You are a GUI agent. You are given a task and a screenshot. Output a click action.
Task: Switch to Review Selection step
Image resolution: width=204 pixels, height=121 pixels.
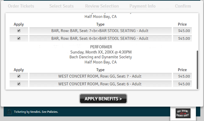(102, 6)
